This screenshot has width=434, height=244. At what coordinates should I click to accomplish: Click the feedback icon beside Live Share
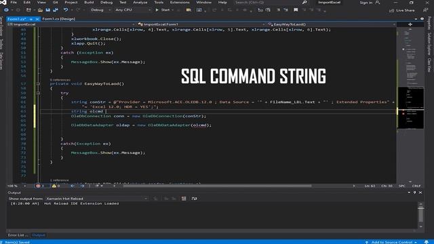click(x=425, y=10)
